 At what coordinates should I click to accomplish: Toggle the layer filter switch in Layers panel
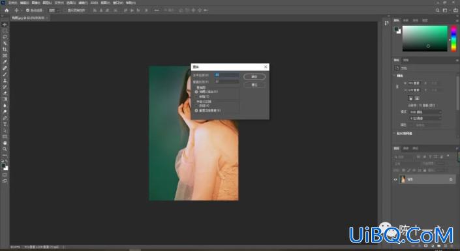[x=448, y=156]
